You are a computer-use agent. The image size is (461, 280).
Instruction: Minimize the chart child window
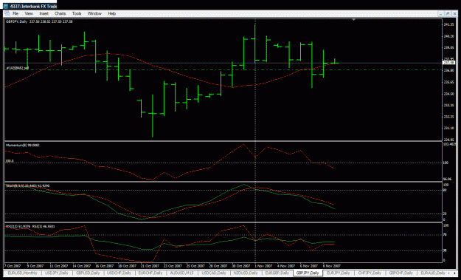coord(440,13)
